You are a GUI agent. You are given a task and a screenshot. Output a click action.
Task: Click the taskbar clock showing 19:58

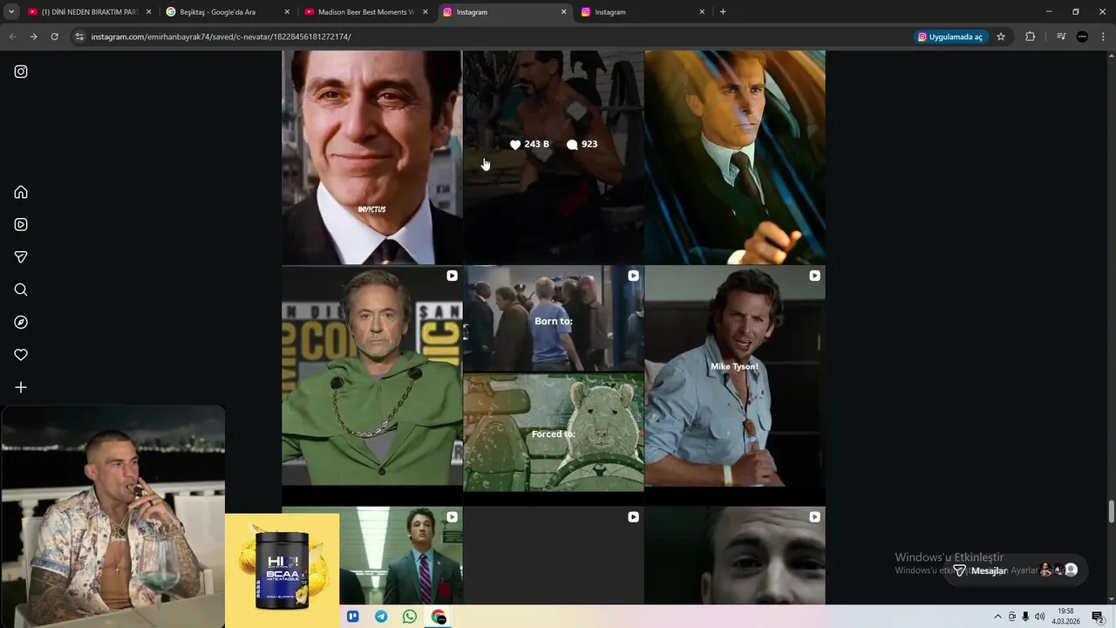tap(1065, 617)
